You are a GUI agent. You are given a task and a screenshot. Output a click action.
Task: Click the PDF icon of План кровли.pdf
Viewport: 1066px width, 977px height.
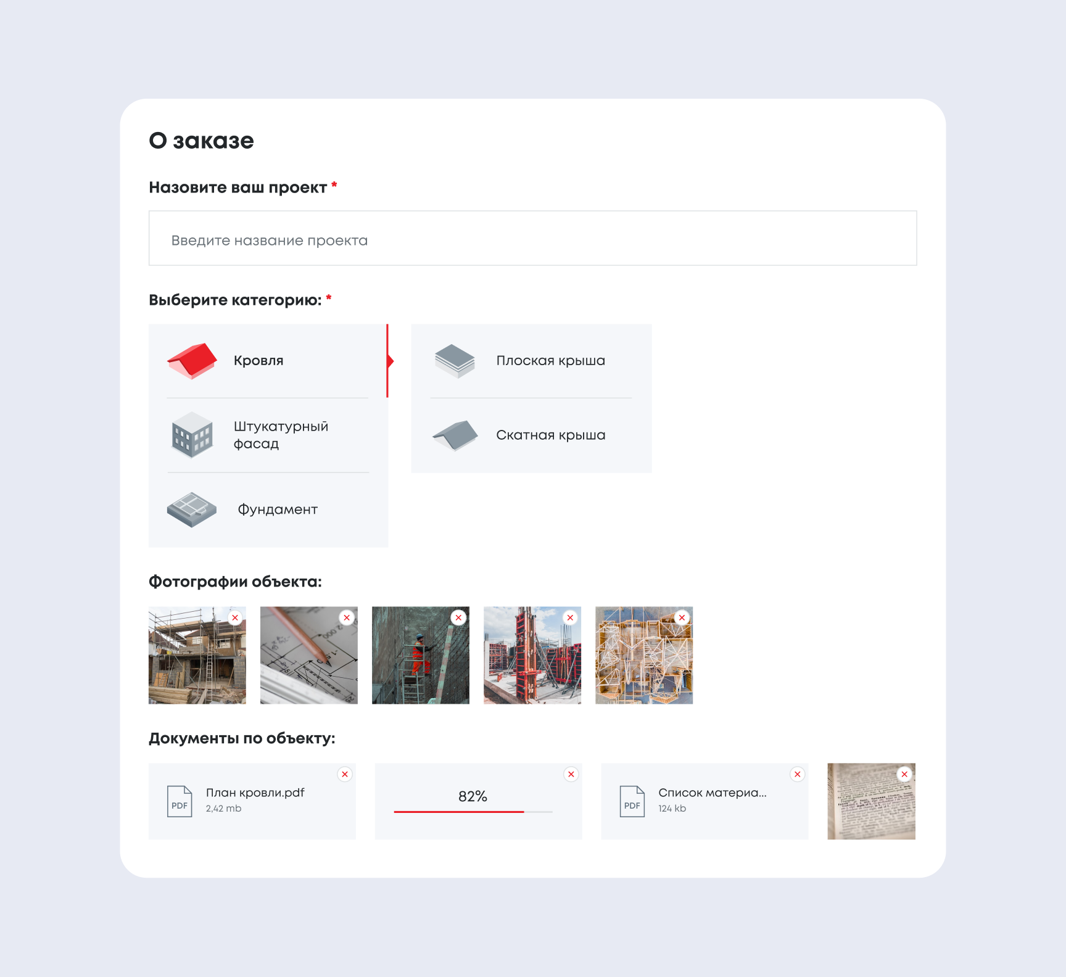point(180,801)
